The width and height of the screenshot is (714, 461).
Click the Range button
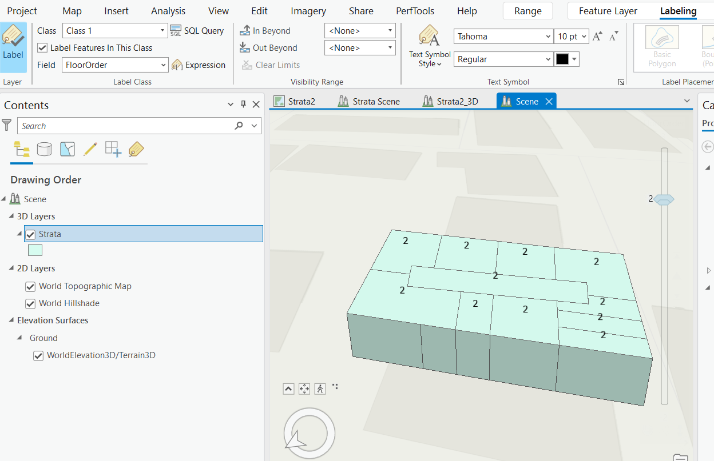pyautogui.click(x=527, y=10)
